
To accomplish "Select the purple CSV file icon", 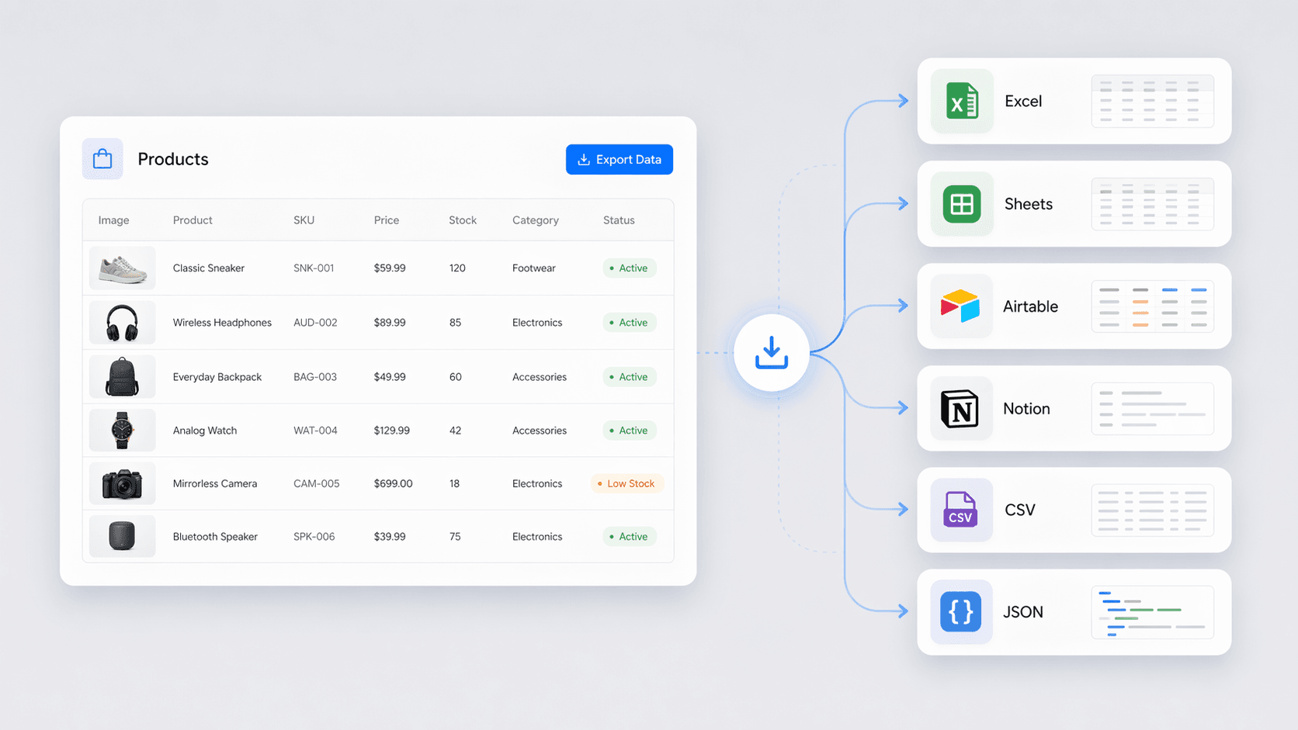I will [x=960, y=510].
